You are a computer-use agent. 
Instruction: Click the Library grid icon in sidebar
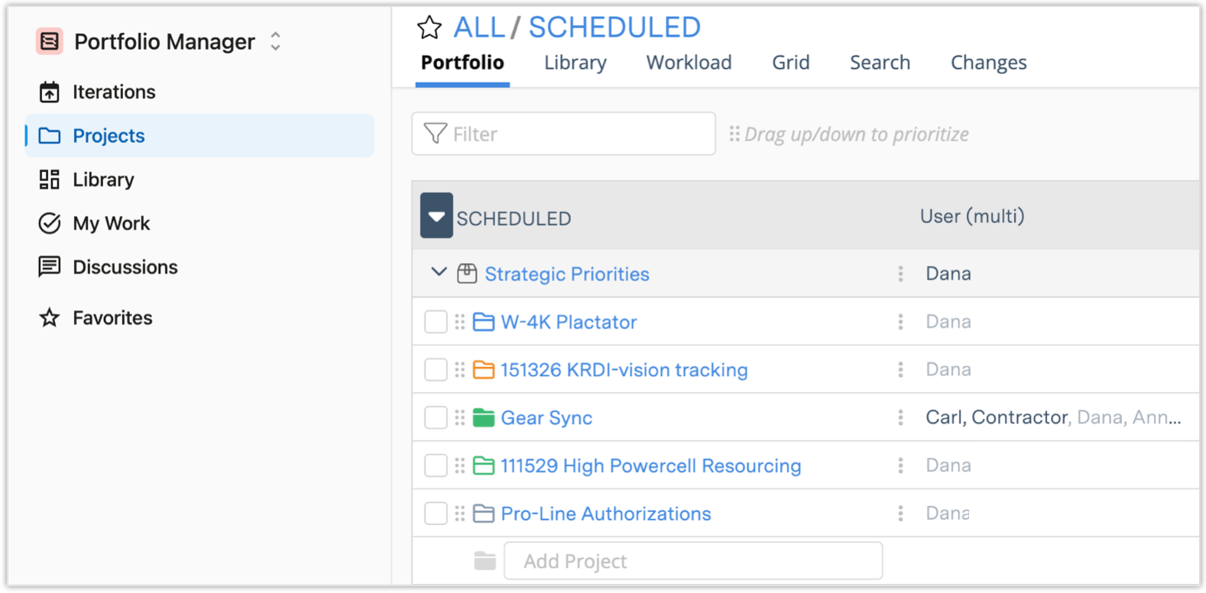tap(50, 180)
